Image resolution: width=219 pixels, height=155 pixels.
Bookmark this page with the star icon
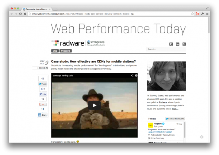click(x=192, y=14)
